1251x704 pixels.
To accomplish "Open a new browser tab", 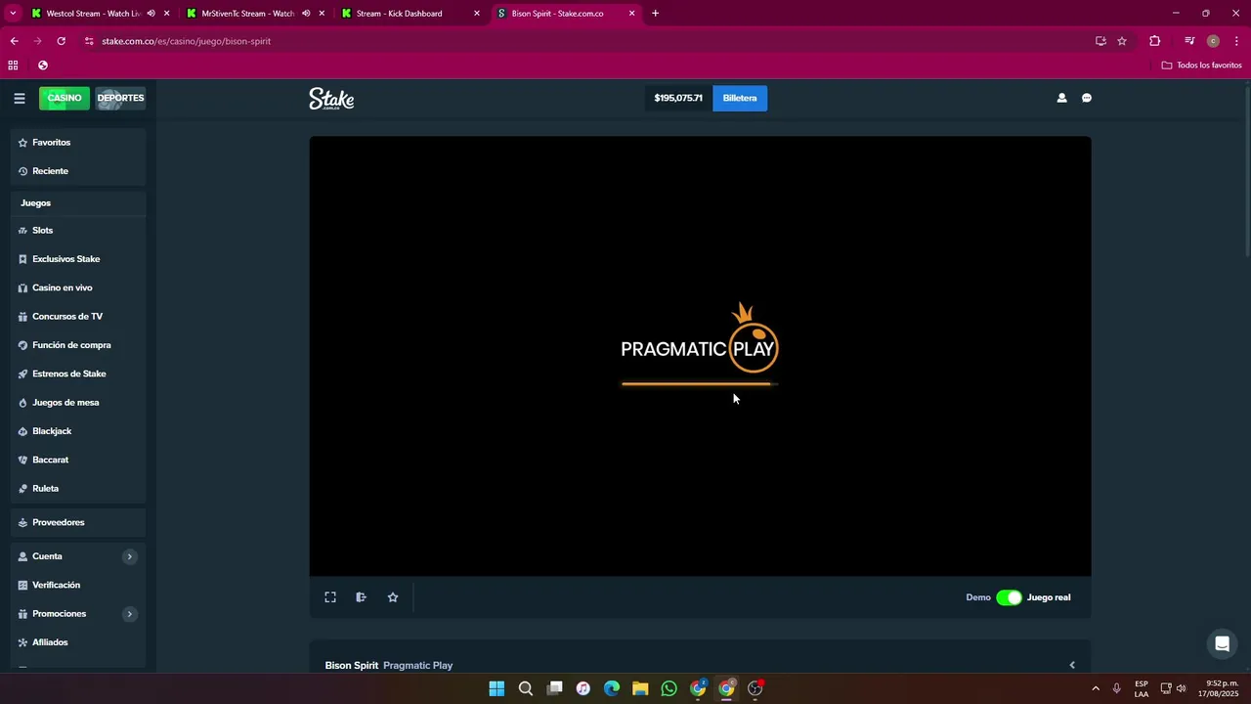I will click(x=655, y=14).
